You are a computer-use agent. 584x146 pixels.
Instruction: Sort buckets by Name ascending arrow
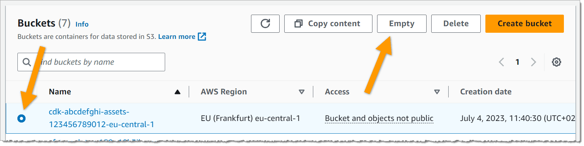tap(178, 92)
